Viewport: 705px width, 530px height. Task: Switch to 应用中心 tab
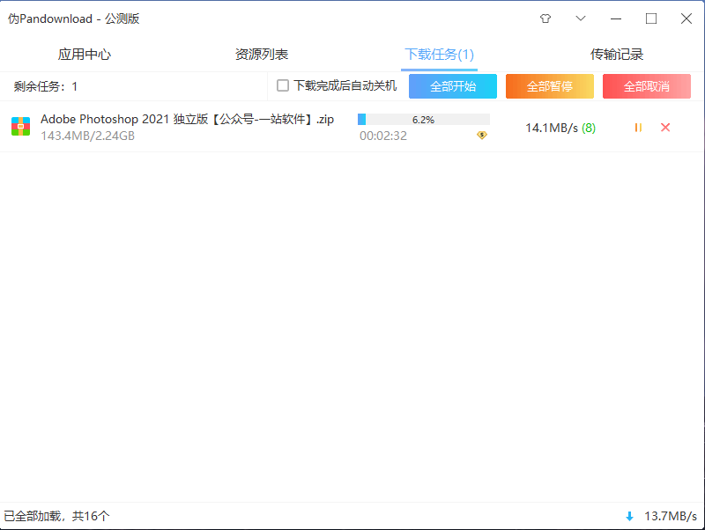click(x=84, y=55)
